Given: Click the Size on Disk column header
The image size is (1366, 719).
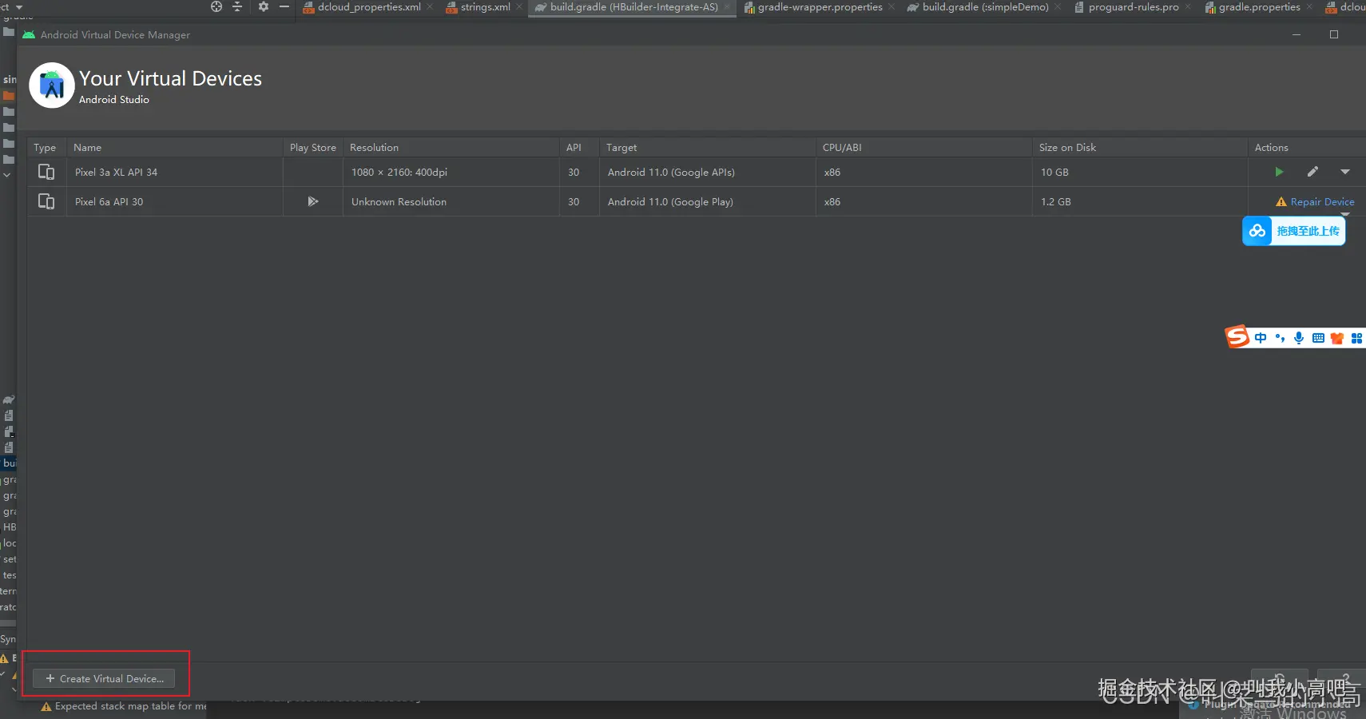Looking at the screenshot, I should click(1140, 148).
